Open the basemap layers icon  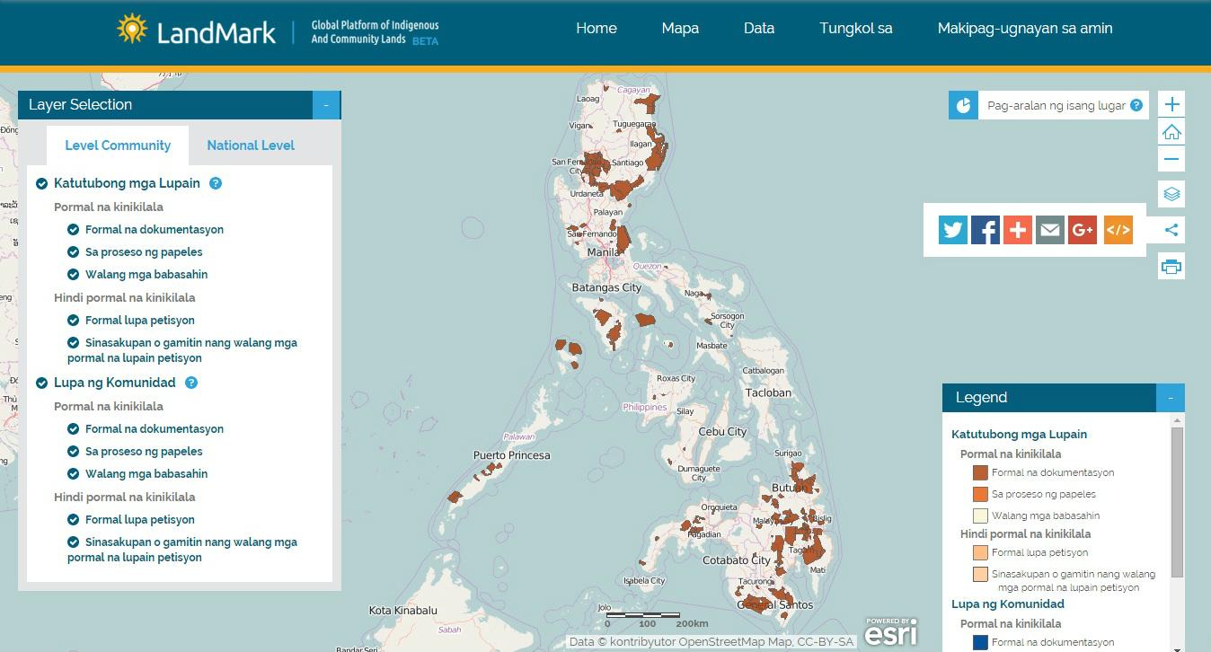(1171, 193)
